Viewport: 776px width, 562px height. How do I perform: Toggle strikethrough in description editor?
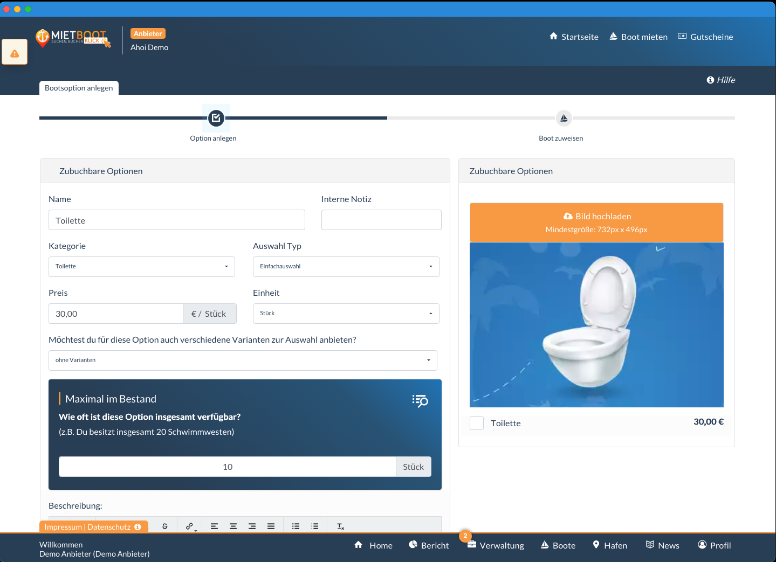coord(165,526)
